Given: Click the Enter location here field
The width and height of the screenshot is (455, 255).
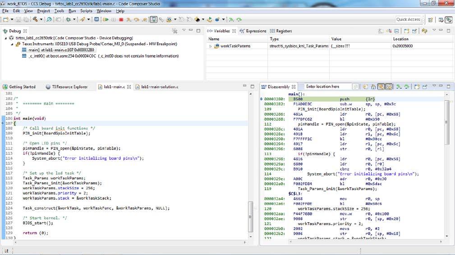Looking at the screenshot, I should (x=327, y=86).
